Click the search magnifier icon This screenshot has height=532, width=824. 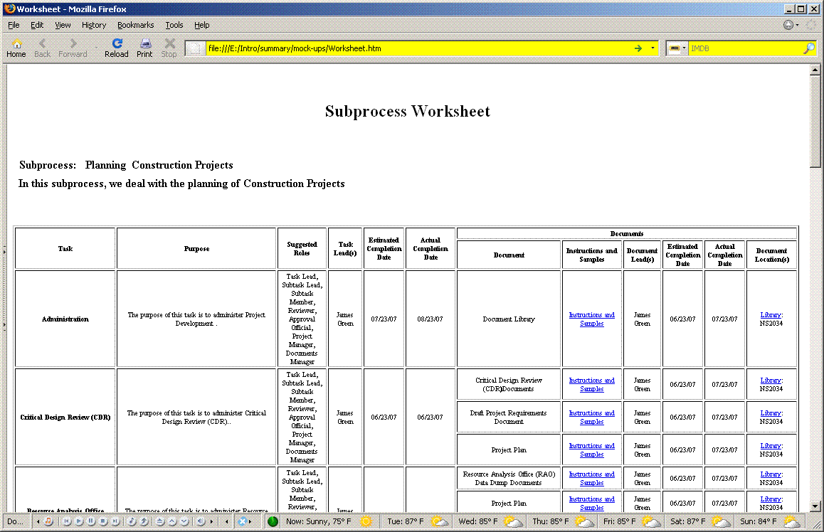pyautogui.click(x=809, y=48)
